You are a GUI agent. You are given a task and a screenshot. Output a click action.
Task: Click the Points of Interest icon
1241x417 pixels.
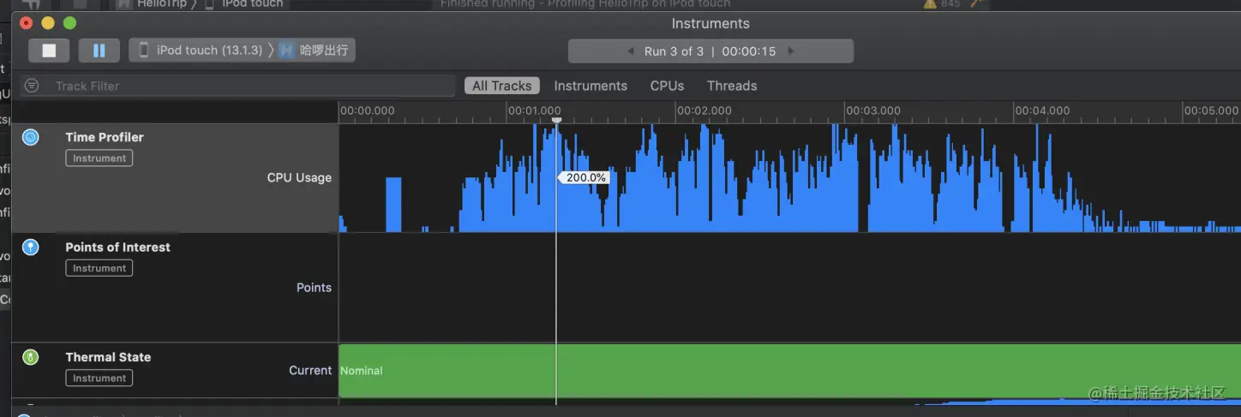pos(31,247)
